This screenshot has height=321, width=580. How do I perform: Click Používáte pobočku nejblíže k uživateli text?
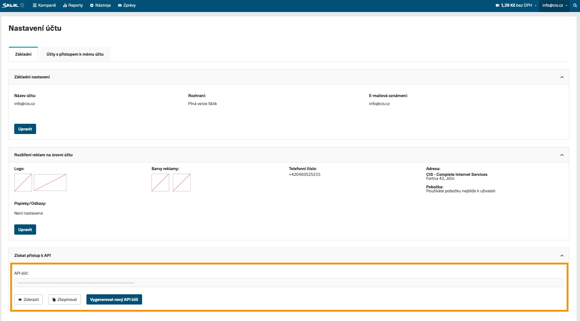tap(461, 191)
